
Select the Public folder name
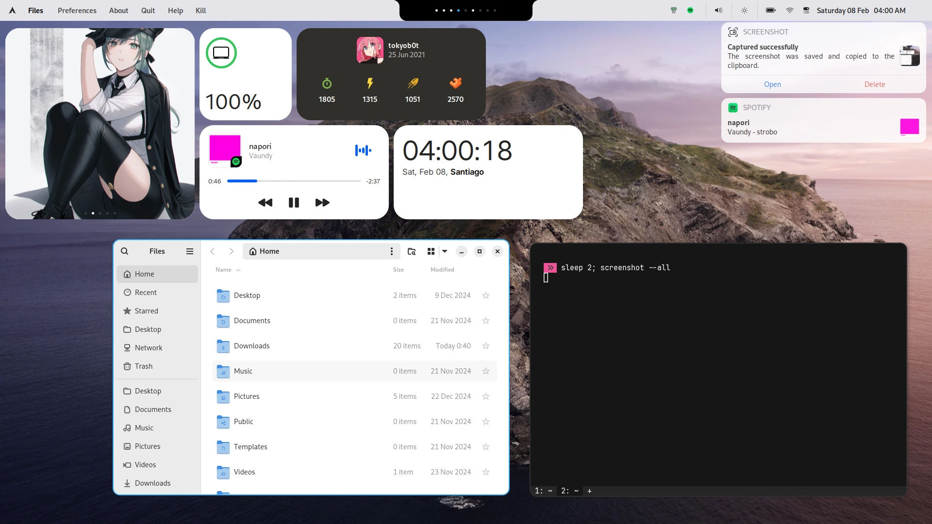(x=243, y=422)
